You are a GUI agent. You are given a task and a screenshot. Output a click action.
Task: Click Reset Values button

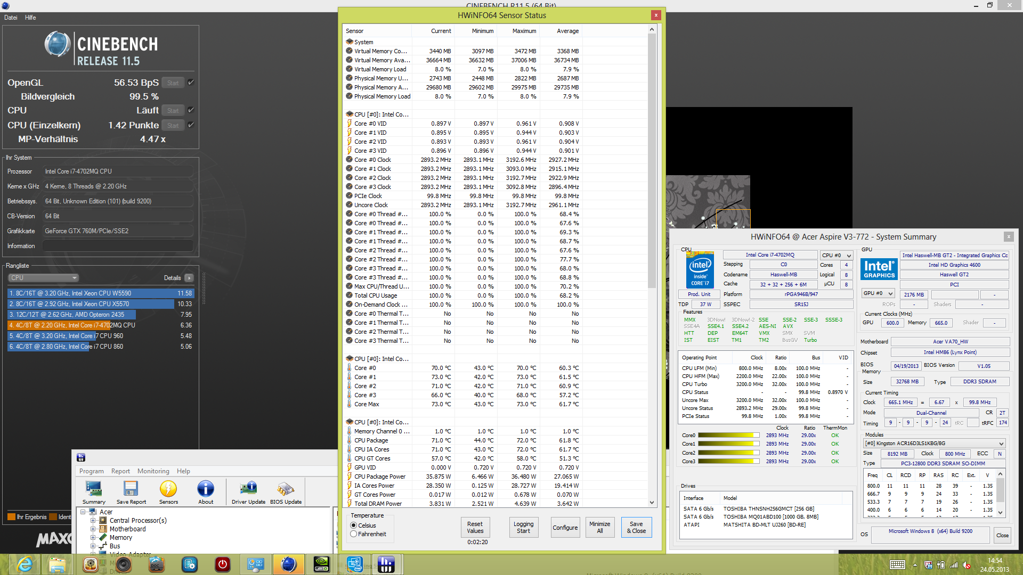pos(475,528)
